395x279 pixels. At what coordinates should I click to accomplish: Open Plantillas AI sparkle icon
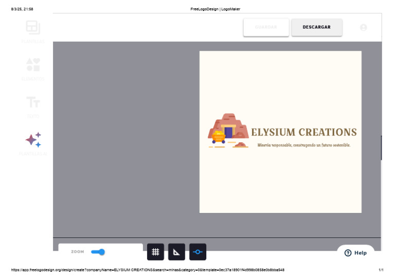[33, 139]
